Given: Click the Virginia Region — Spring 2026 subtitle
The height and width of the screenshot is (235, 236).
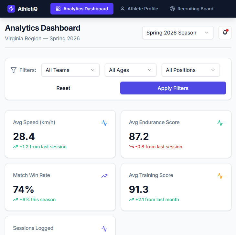Looking at the screenshot, I should [x=42, y=38].
